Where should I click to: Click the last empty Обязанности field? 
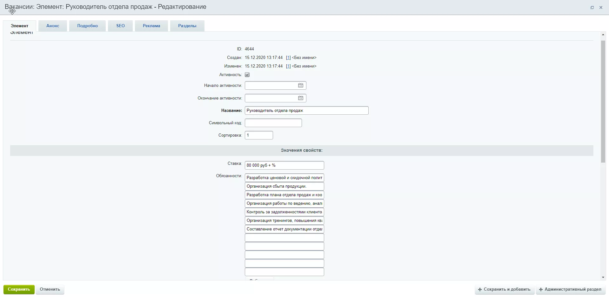[x=284, y=272]
